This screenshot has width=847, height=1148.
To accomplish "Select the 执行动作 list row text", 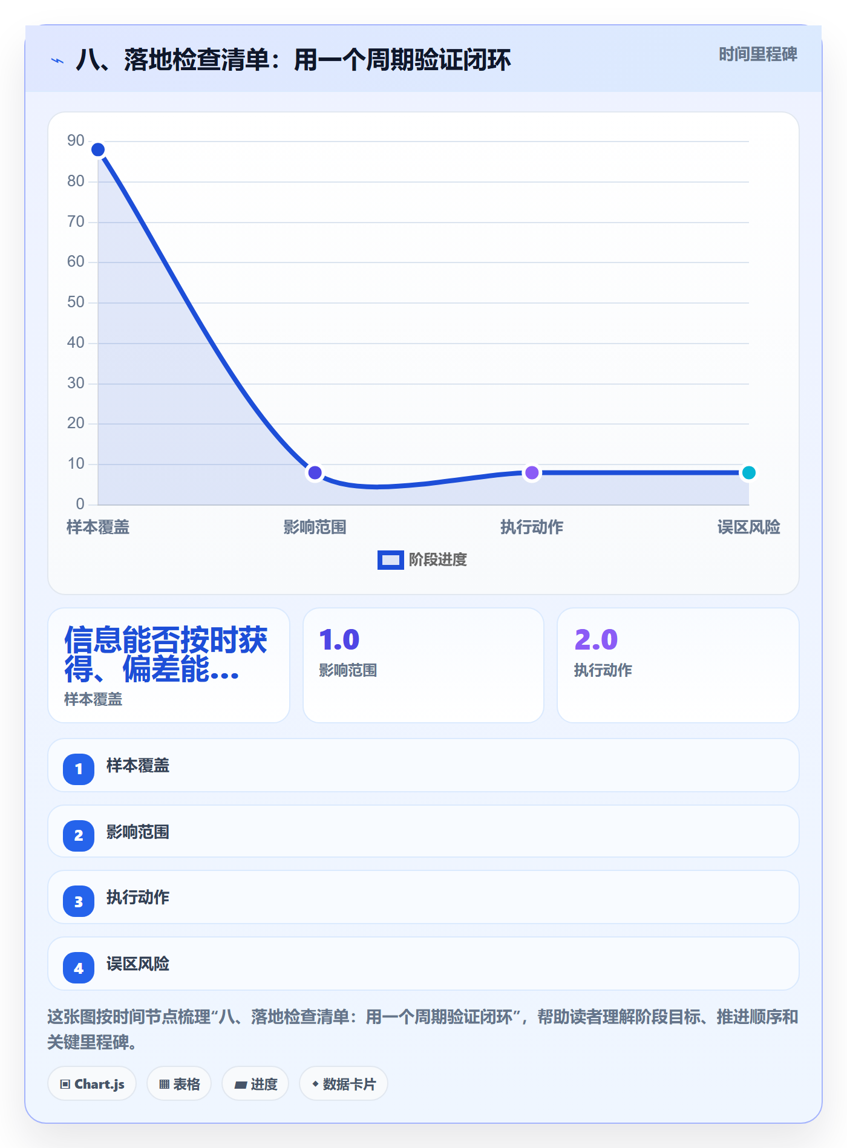I will (138, 898).
